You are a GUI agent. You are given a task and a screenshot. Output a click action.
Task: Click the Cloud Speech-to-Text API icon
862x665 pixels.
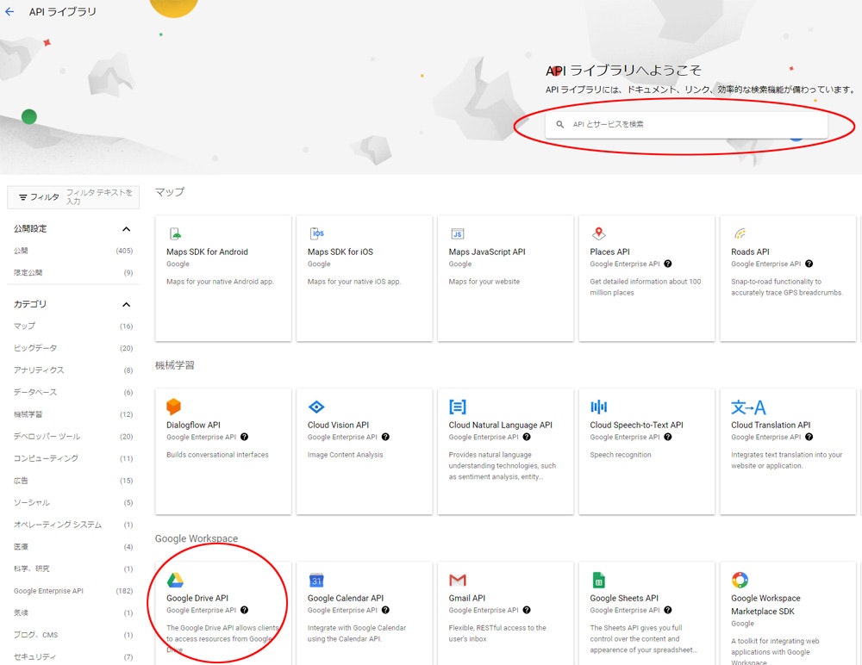click(599, 407)
